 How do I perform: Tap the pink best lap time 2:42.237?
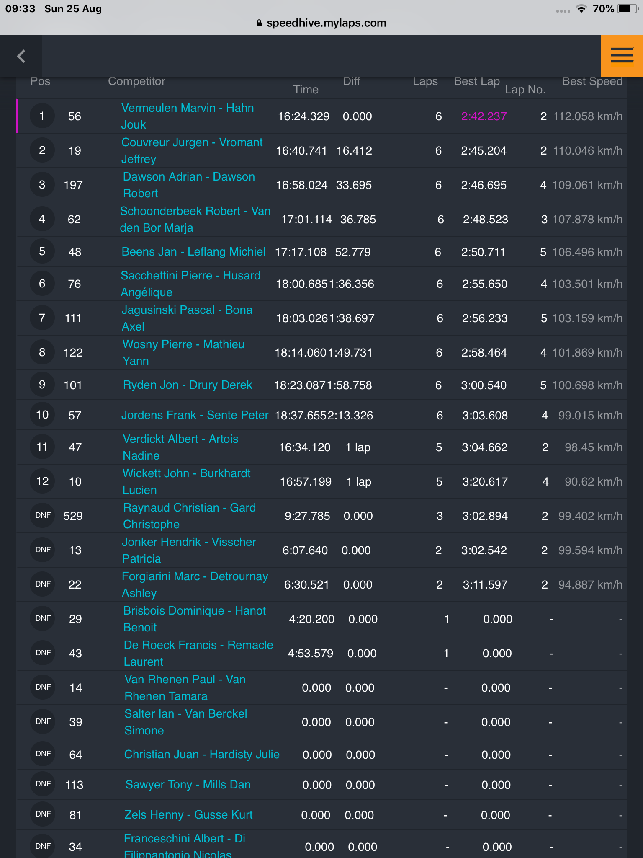(484, 116)
